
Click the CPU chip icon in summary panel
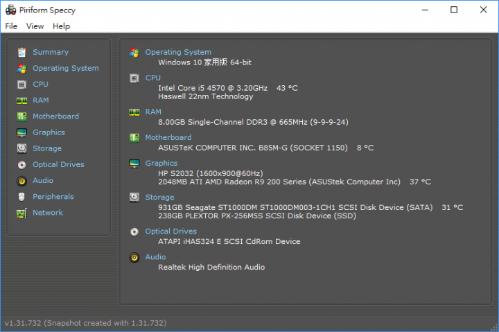[134, 78]
